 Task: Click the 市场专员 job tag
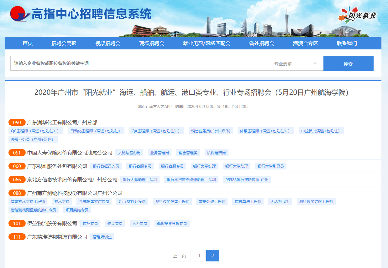[x=90, y=223]
